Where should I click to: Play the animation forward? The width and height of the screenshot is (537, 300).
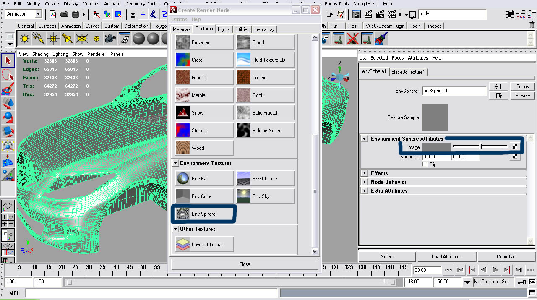pyautogui.click(x=495, y=270)
